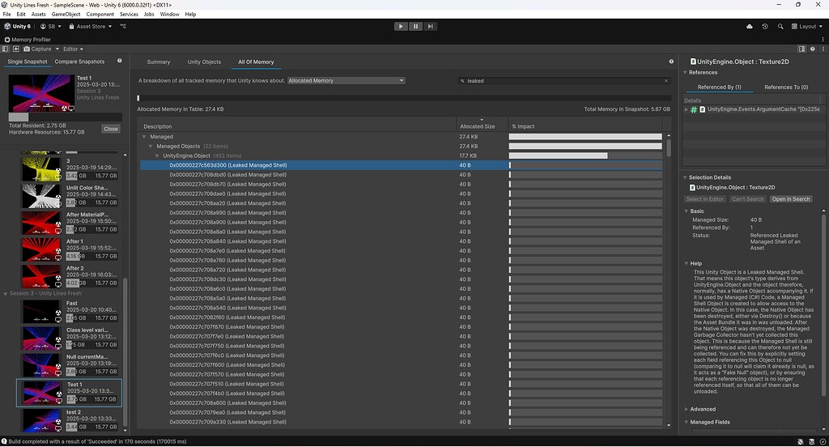Toggle the snapshot panel visibility icon
This screenshot has width=829, height=447.
click(x=6, y=49)
